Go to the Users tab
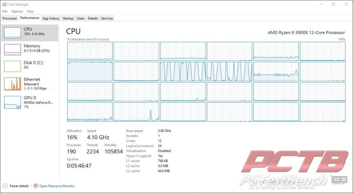353x193 pixels. pyautogui.click(x=81, y=18)
